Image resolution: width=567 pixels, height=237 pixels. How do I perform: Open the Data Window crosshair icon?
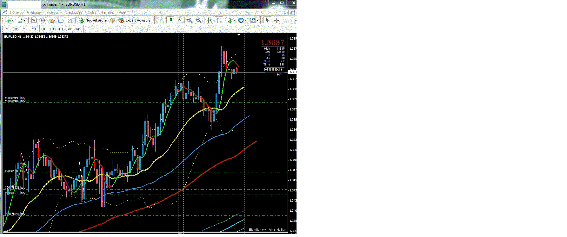tap(43, 20)
